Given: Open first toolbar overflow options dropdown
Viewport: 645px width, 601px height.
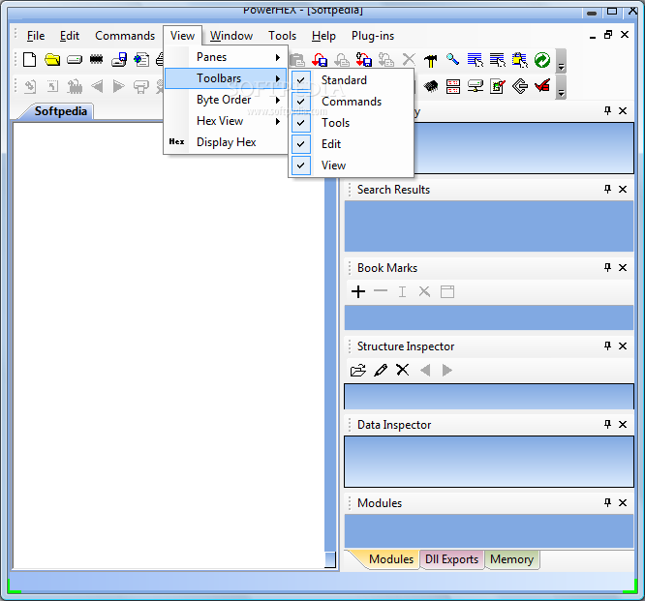Looking at the screenshot, I should pos(561,61).
